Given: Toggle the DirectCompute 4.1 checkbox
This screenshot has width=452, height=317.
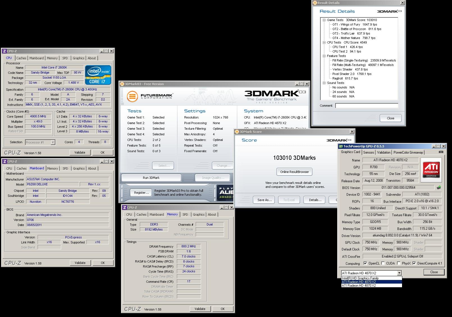Looking at the screenshot, I should pos(414,263).
